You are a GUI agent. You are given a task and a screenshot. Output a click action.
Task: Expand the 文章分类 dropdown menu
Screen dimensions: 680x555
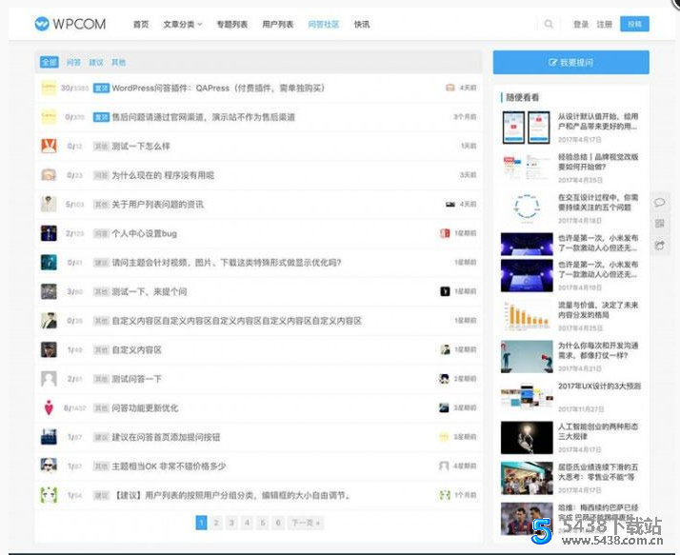183,25
